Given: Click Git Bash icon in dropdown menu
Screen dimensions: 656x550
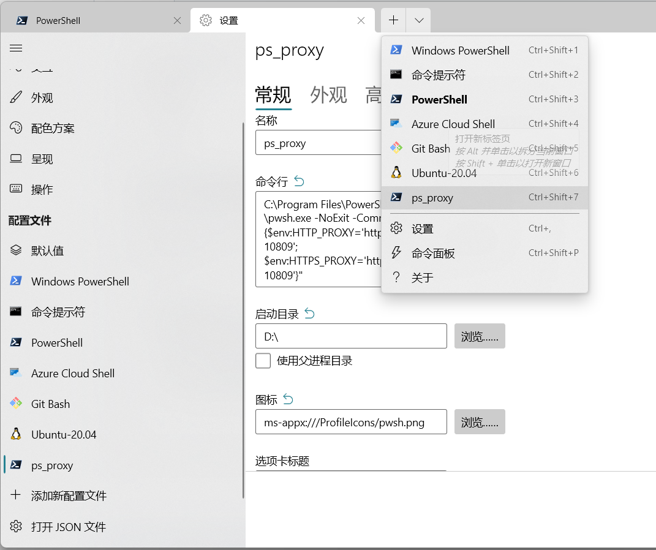Looking at the screenshot, I should [x=396, y=148].
